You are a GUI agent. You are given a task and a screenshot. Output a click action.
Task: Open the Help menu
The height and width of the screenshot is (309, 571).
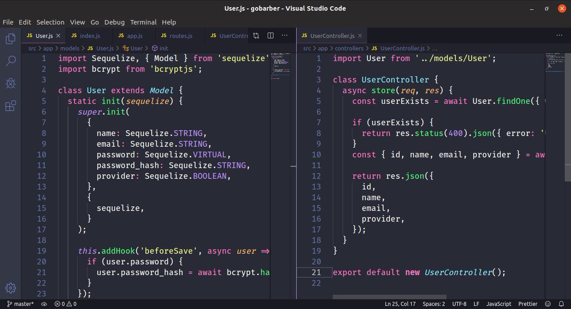coord(169,22)
